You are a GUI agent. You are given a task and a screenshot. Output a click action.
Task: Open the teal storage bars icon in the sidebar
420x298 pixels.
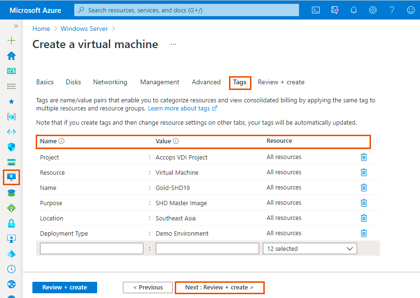pyautogui.click(x=11, y=162)
